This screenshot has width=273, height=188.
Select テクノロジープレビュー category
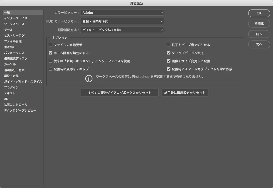[23, 110]
